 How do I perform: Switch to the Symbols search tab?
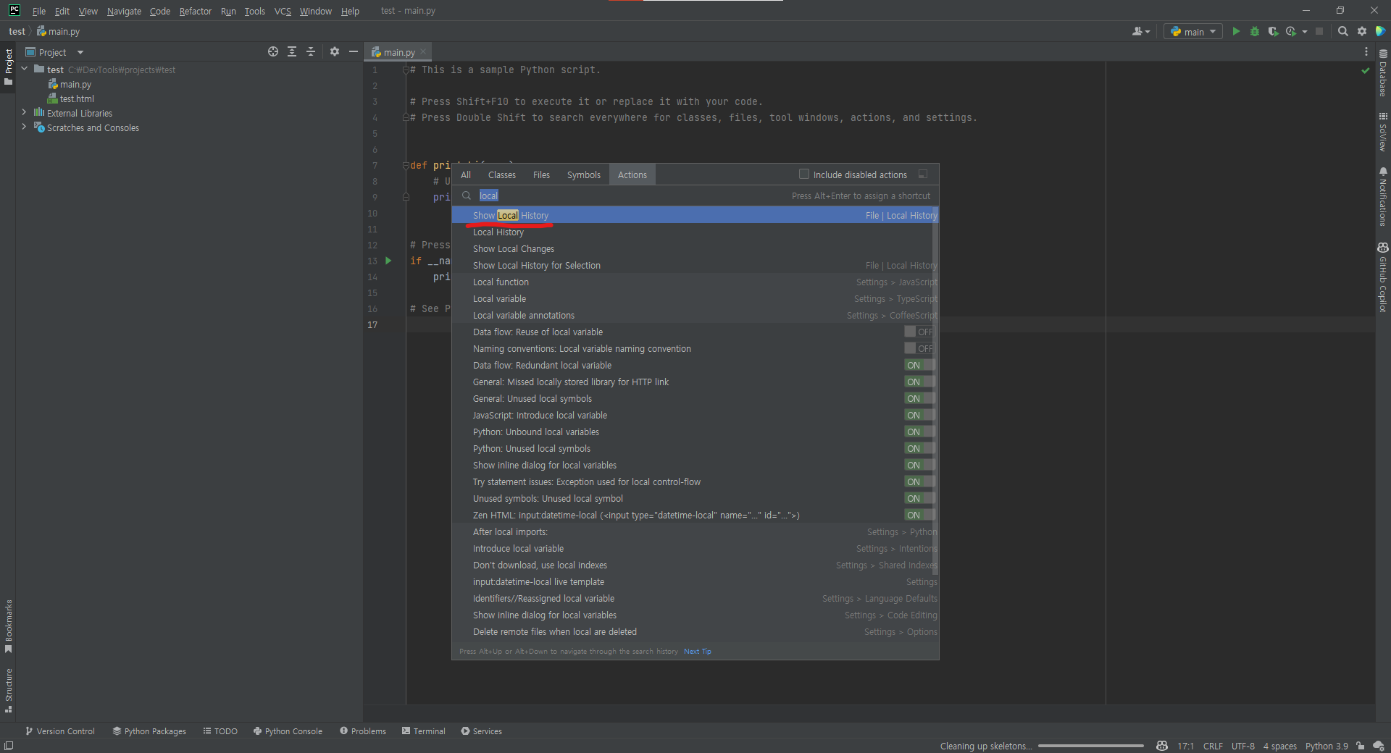pos(583,174)
